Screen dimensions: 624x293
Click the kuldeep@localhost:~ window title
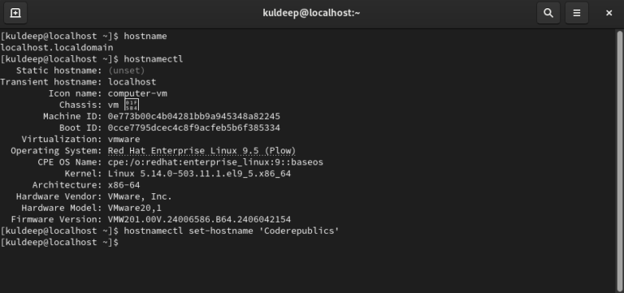311,13
